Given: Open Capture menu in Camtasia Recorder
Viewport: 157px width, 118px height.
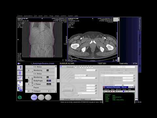Looking at the screenshot, I should pyautogui.click(x=106, y=89).
